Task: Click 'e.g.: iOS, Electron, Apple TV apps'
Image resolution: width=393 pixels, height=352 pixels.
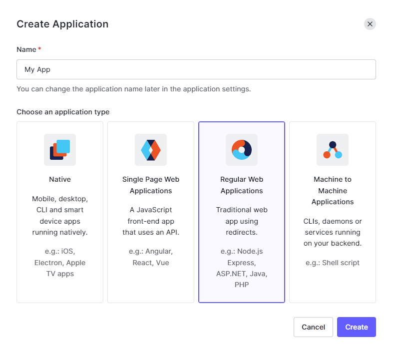Action: tap(60, 262)
